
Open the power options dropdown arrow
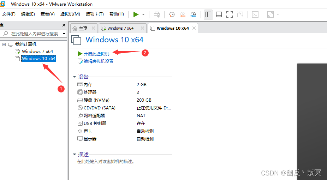click(x=143, y=14)
